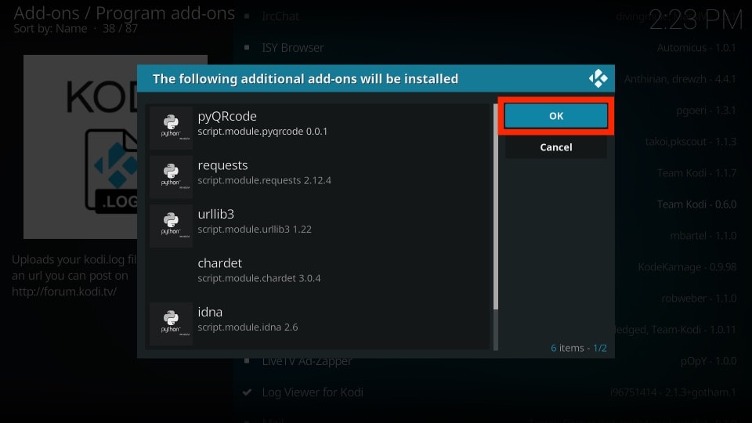The width and height of the screenshot is (752, 423).
Task: Click Automicus - 1.0.1 version text
Action: pos(696,48)
